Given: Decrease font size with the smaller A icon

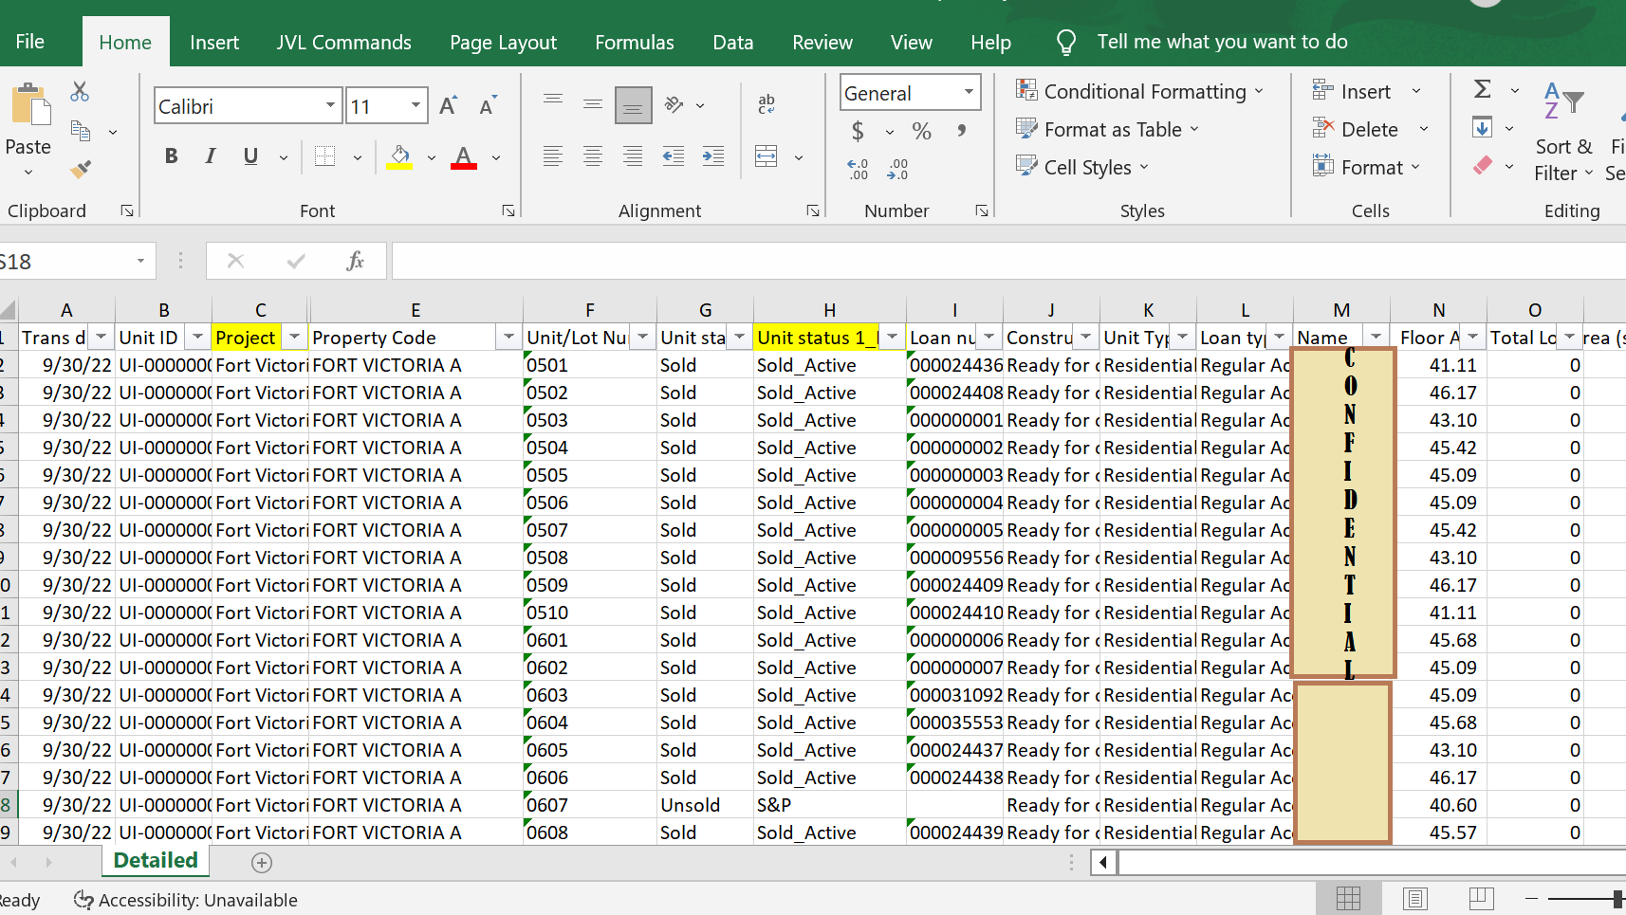Looking at the screenshot, I should [488, 105].
